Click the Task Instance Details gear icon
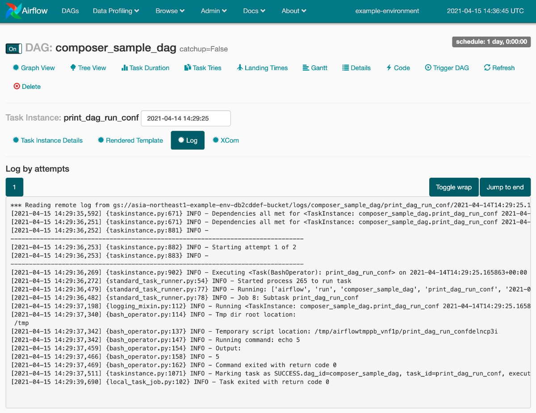 [x=16, y=140]
